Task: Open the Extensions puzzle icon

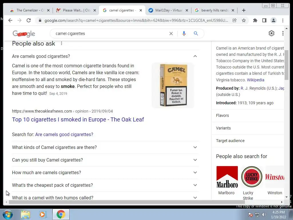Action: [255, 20]
